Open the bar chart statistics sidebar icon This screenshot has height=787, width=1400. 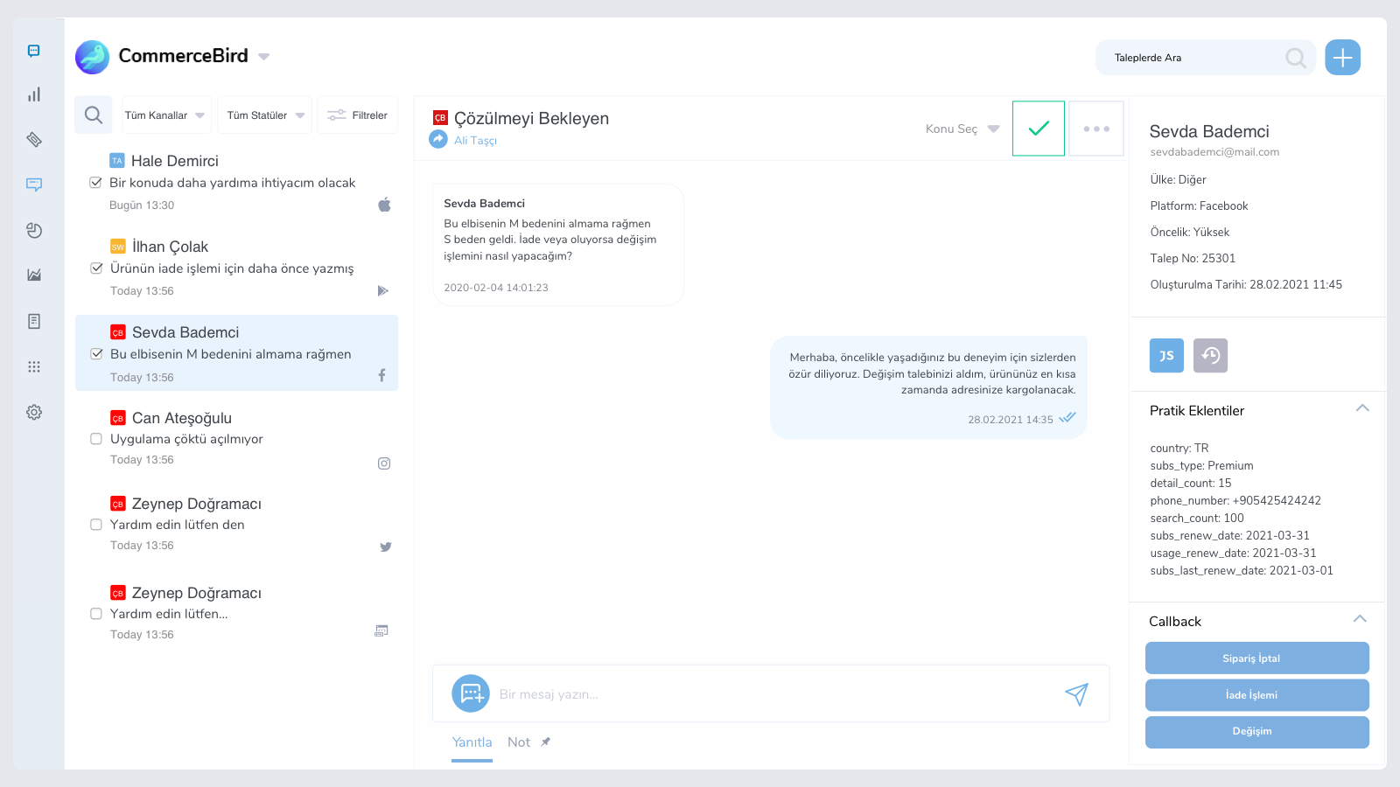(34, 94)
